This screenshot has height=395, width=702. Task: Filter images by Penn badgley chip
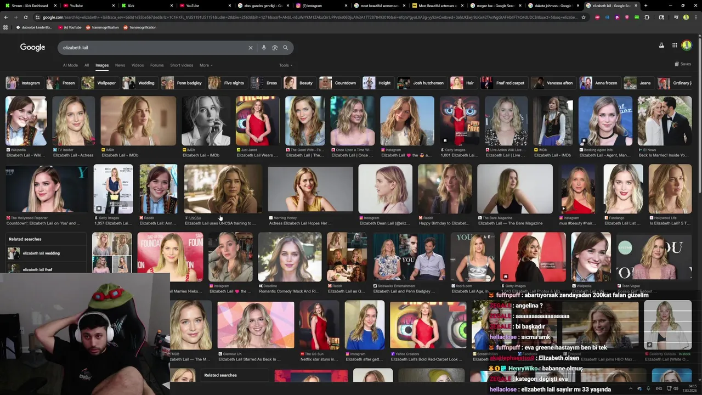tap(182, 83)
